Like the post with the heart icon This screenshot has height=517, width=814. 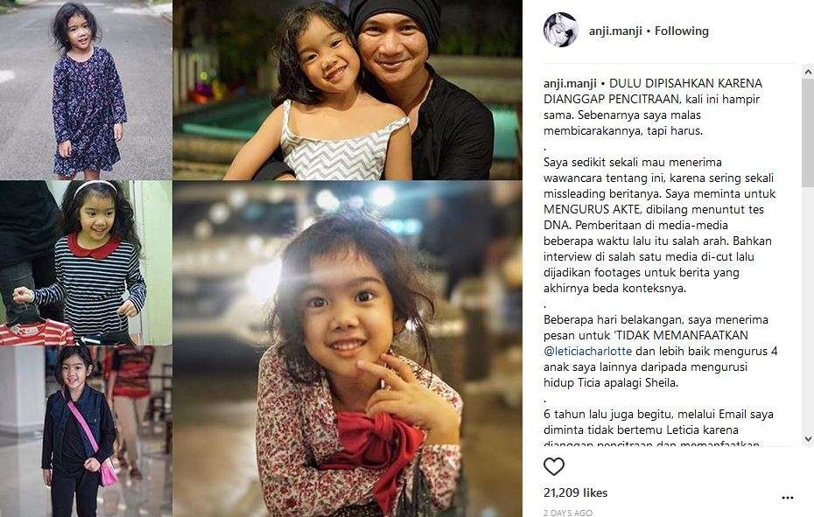pos(553,466)
